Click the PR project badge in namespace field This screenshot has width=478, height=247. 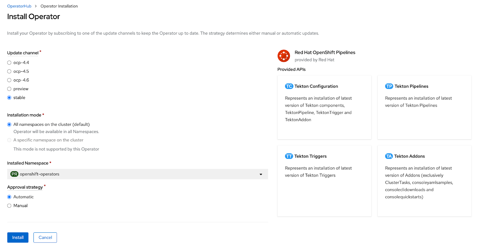[x=14, y=174]
